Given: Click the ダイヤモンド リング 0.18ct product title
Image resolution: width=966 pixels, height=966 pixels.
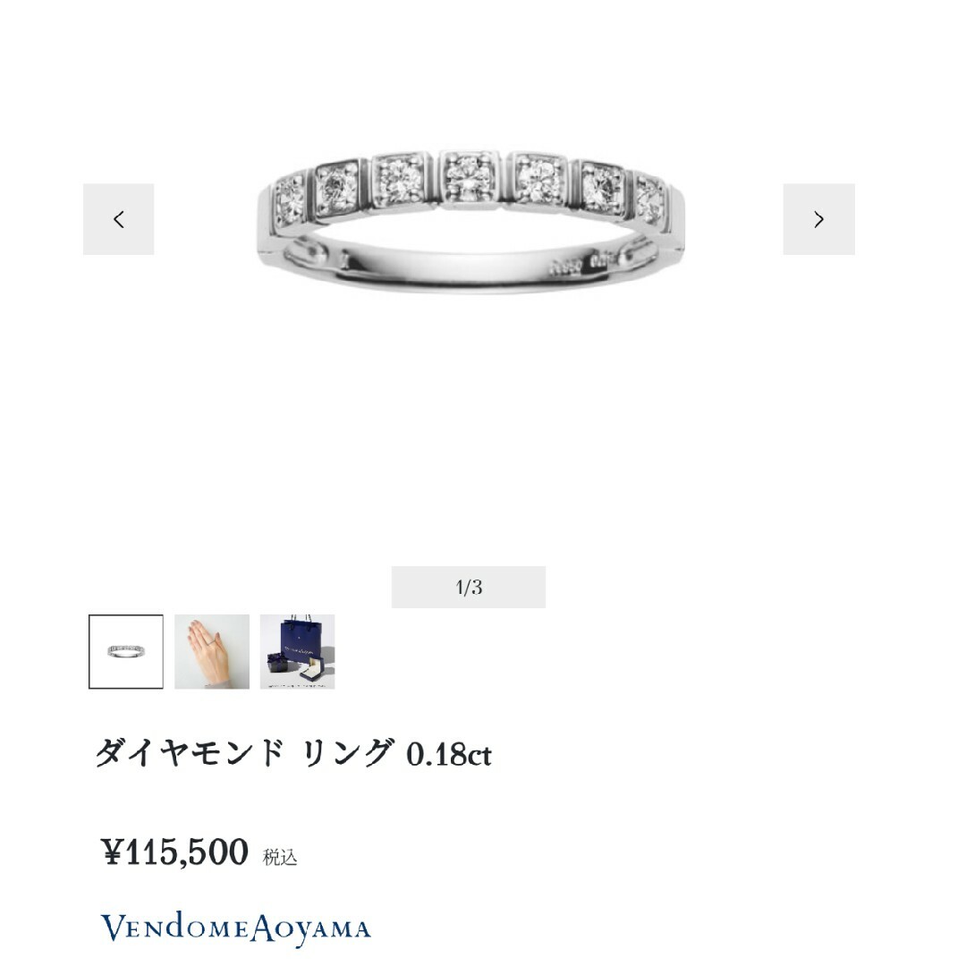Looking at the screenshot, I should click(293, 752).
